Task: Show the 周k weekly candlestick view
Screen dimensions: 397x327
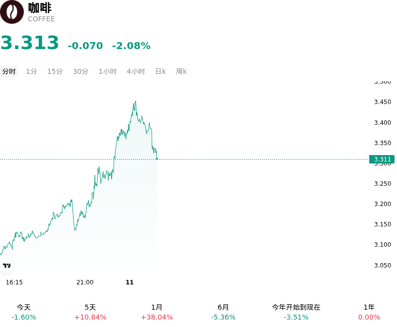Action: (x=181, y=71)
